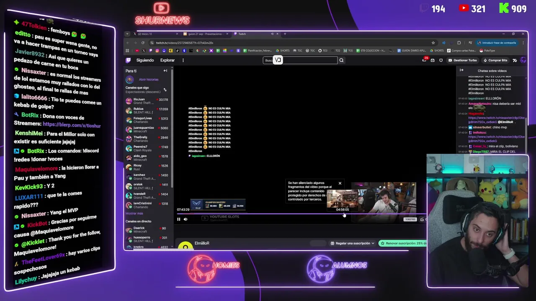Viewport: 536px width, 301px height.
Task: Bookmark this page with star icon
Action: (433, 43)
